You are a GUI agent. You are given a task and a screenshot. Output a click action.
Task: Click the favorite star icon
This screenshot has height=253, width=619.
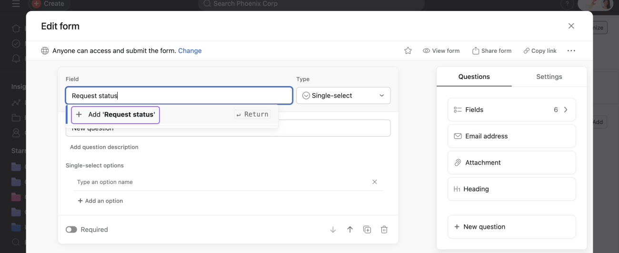(408, 51)
